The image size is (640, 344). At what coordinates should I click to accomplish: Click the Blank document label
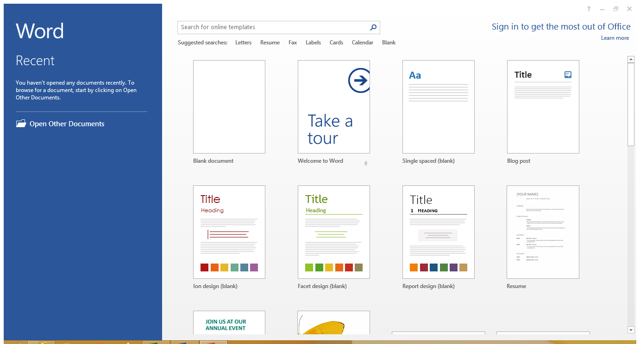point(213,161)
